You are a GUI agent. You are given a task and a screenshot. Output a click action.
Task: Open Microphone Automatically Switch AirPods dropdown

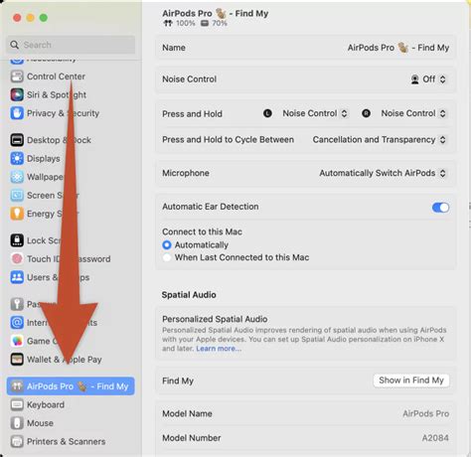pyautogui.click(x=383, y=173)
